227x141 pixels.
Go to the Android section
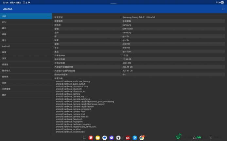tap(26, 46)
